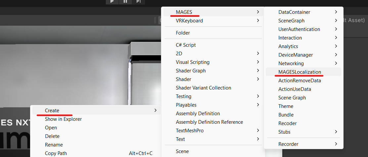Expand the TextMeshPro submenu
The image size is (368, 157).
pos(213,131)
